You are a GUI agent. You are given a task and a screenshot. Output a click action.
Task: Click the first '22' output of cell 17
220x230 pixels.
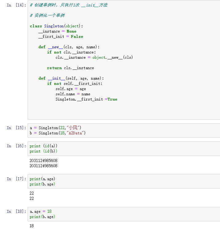(x=32, y=193)
